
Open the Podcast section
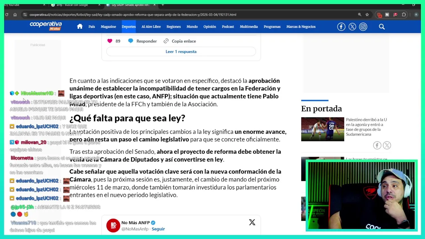pyautogui.click(x=228, y=27)
